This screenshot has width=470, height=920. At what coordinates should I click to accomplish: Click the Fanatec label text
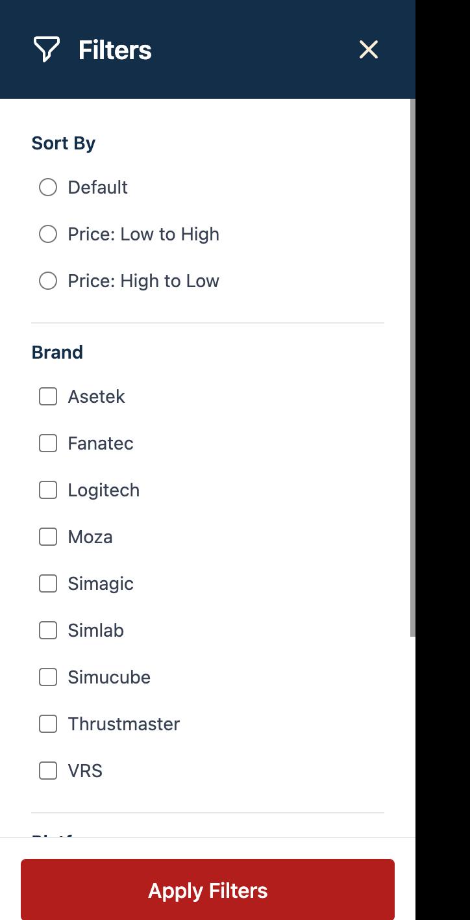(101, 443)
